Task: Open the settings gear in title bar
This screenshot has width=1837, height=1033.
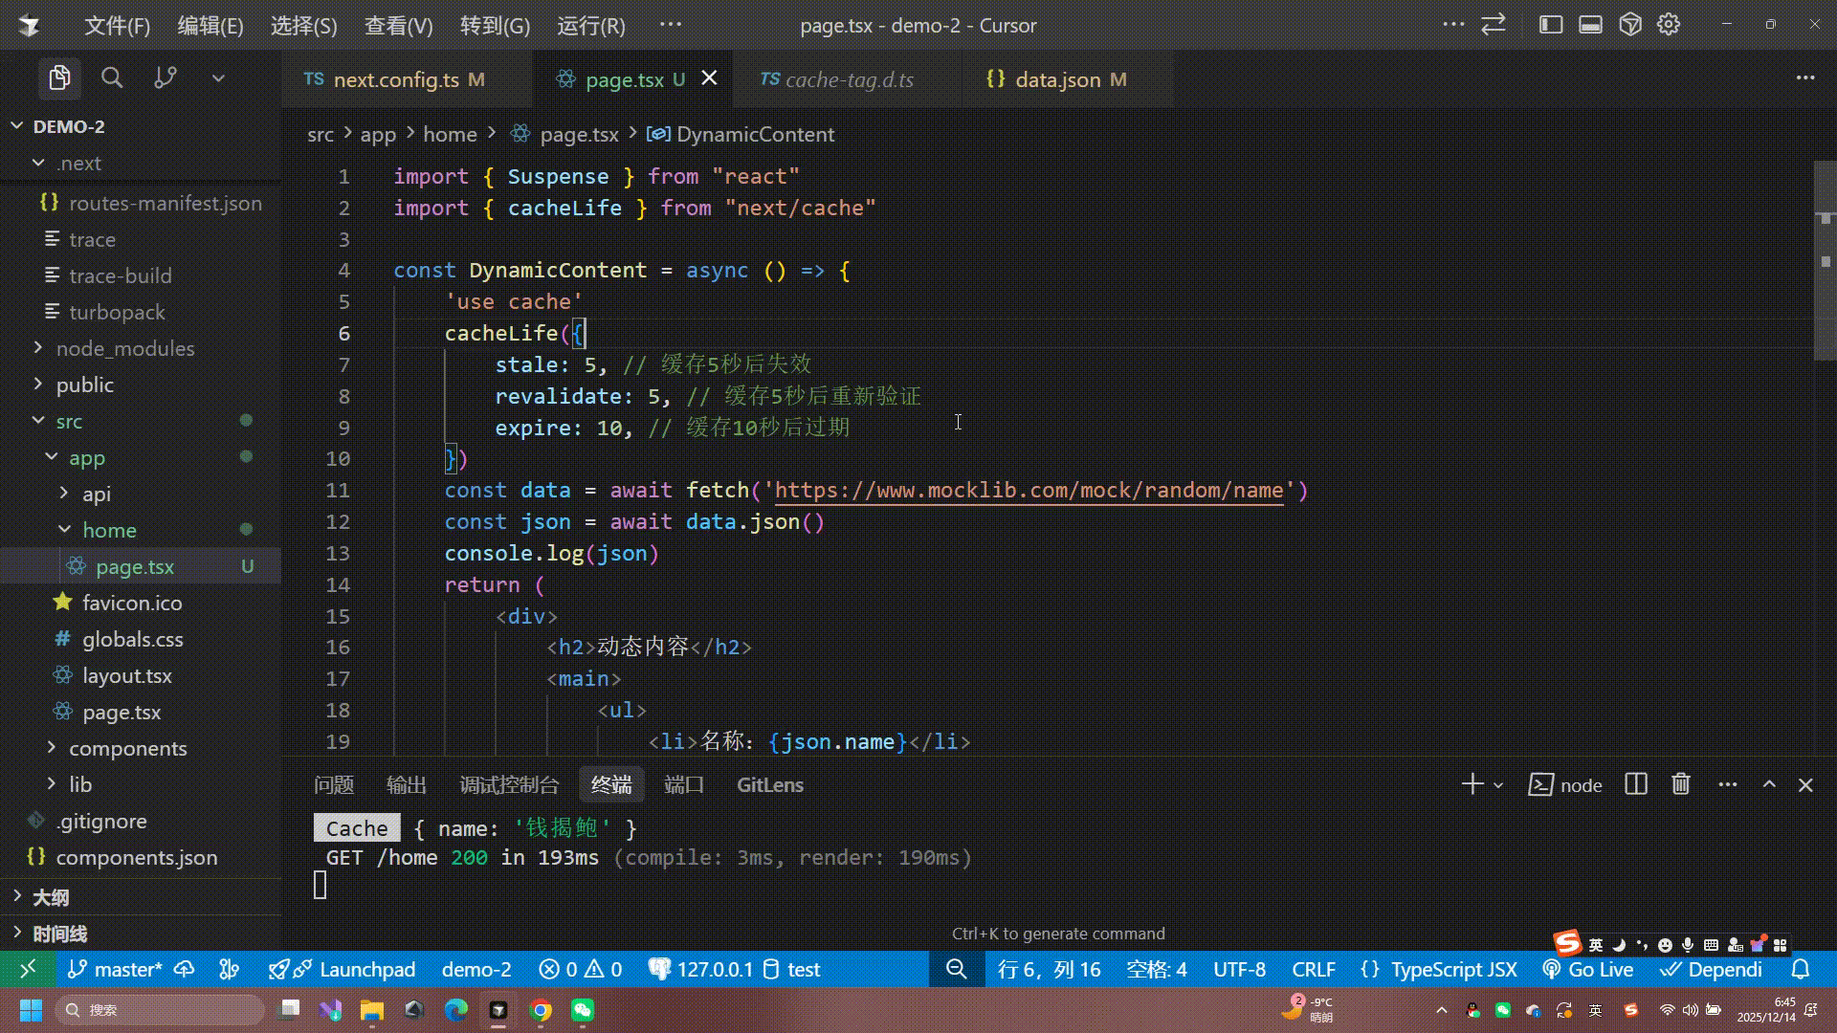Action: click(x=1669, y=25)
